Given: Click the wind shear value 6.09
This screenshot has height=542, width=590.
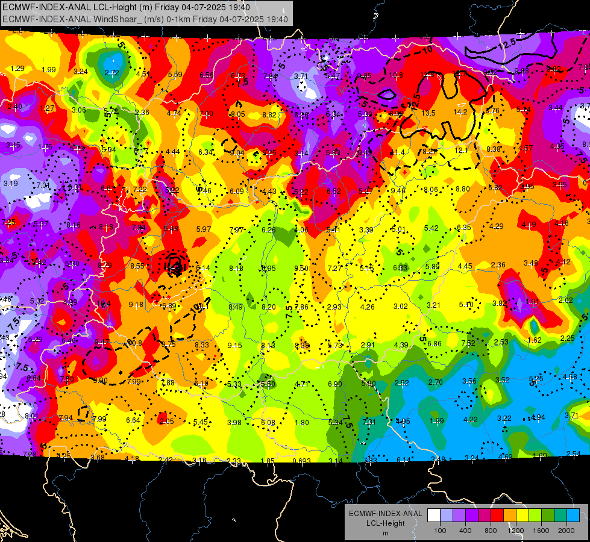Looking at the screenshot, I should 237,191.
